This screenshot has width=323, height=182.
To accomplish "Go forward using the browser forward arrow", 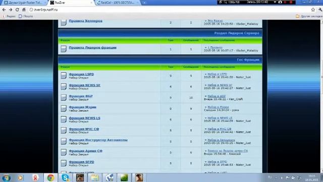I will point(11,10).
